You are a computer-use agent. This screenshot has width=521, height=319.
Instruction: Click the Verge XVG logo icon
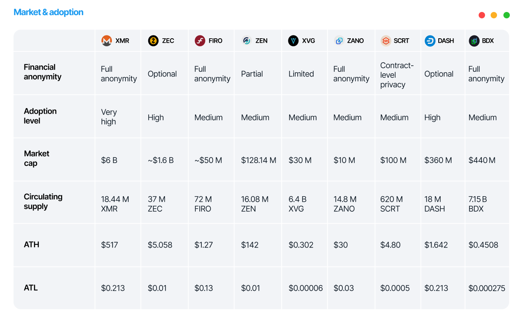click(293, 41)
